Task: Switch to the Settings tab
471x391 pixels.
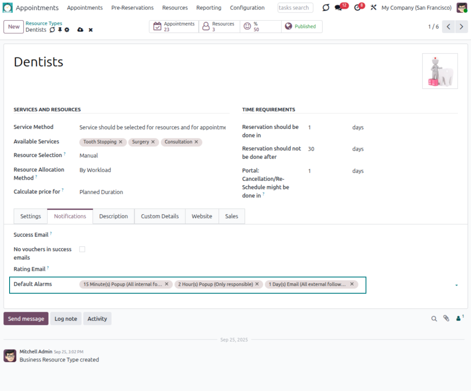Action: pyautogui.click(x=30, y=216)
